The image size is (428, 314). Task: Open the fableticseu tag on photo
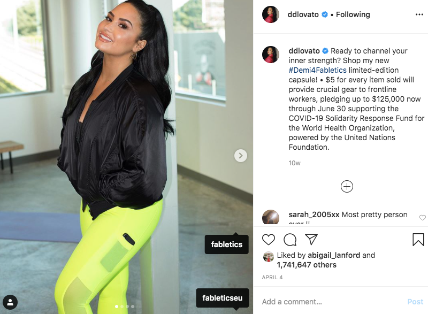(223, 297)
